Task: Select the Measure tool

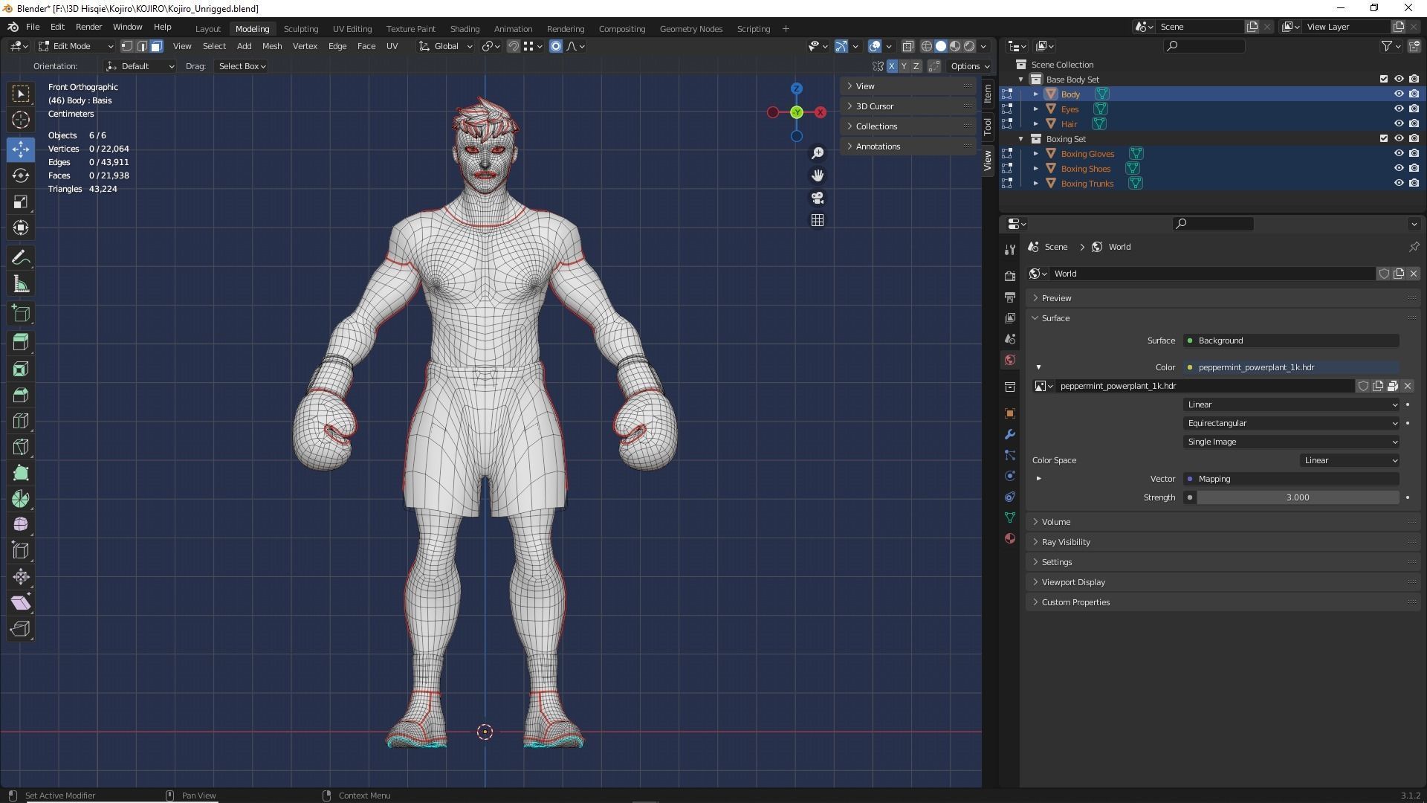Action: [x=21, y=285]
